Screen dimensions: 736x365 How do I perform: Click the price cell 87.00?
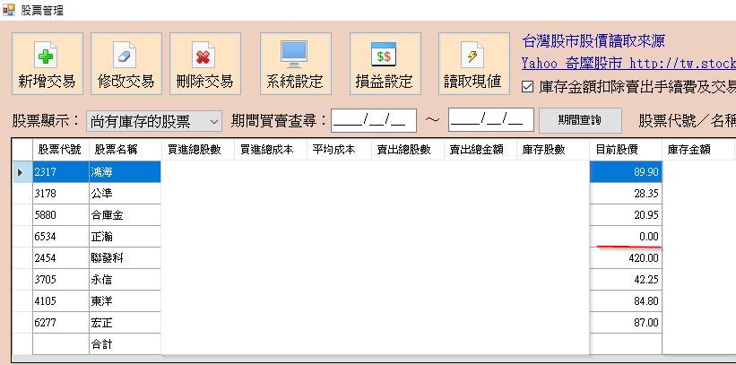[x=626, y=323]
